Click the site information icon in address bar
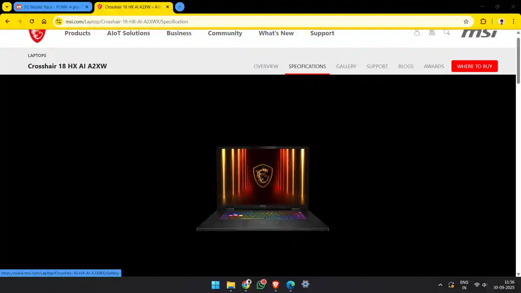Image resolution: width=521 pixels, height=293 pixels. (59, 21)
